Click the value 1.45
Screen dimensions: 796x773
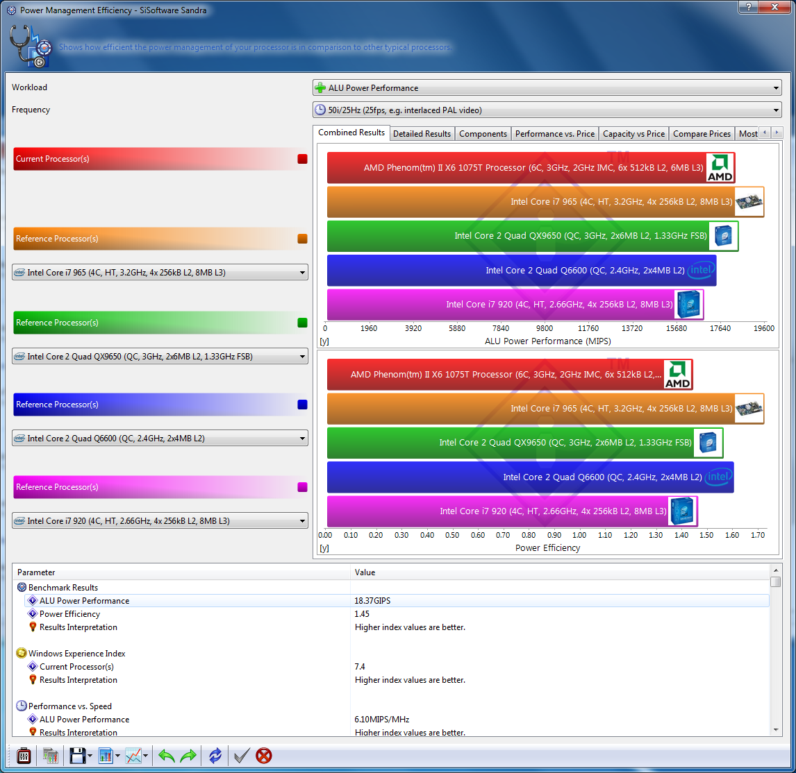(x=362, y=613)
